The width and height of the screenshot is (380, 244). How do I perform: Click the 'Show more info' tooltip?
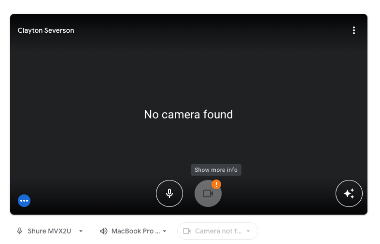(x=216, y=170)
